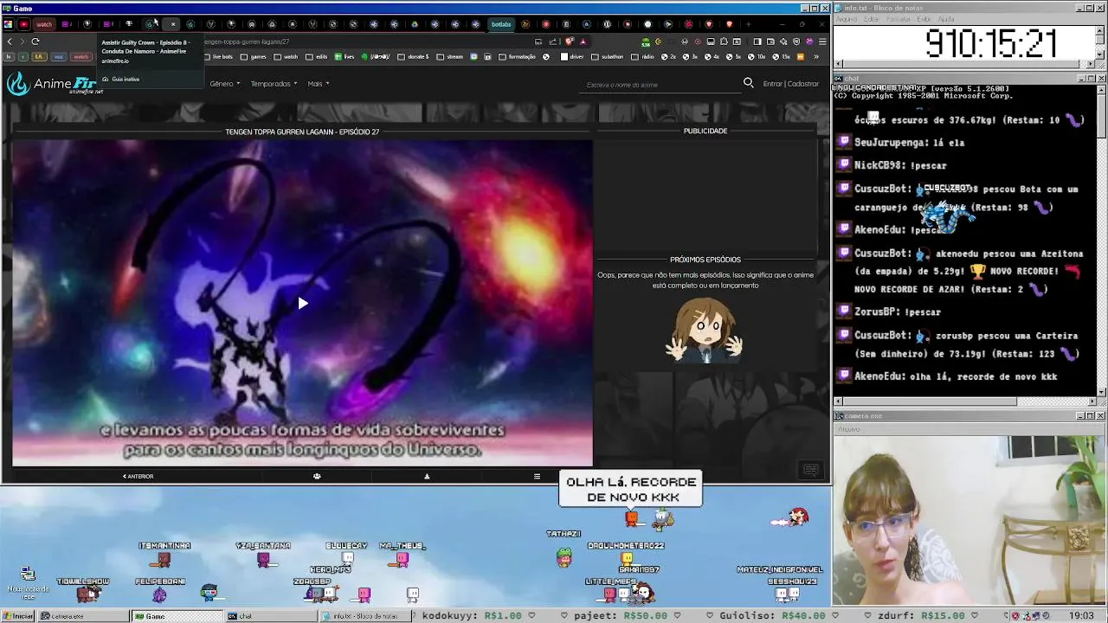
Task: Click the bookmarks overflow chevron
Action: tap(815, 57)
